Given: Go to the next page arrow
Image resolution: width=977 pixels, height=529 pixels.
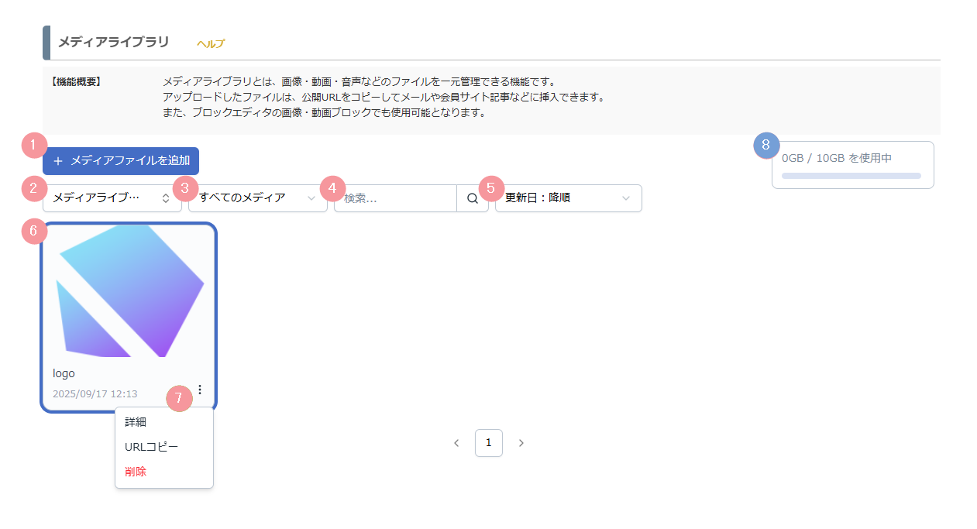Looking at the screenshot, I should click(x=521, y=443).
